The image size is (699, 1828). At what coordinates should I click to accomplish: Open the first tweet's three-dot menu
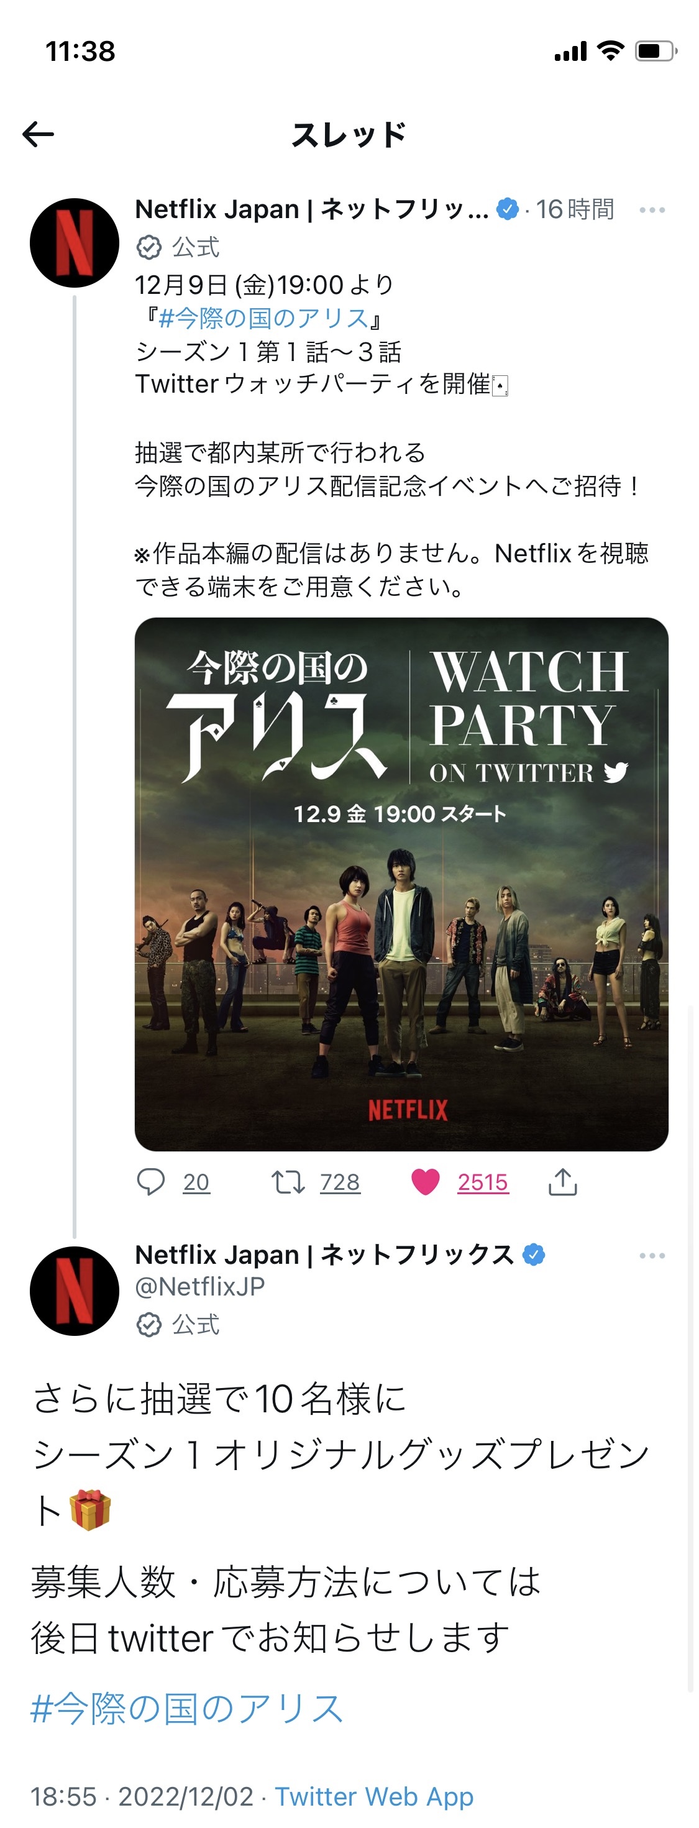click(652, 210)
